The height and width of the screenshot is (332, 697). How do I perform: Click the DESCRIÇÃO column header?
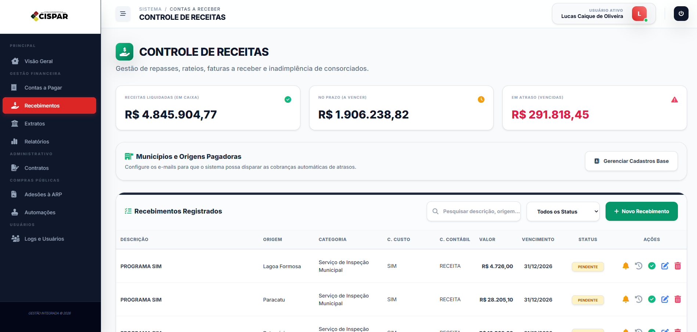point(134,240)
